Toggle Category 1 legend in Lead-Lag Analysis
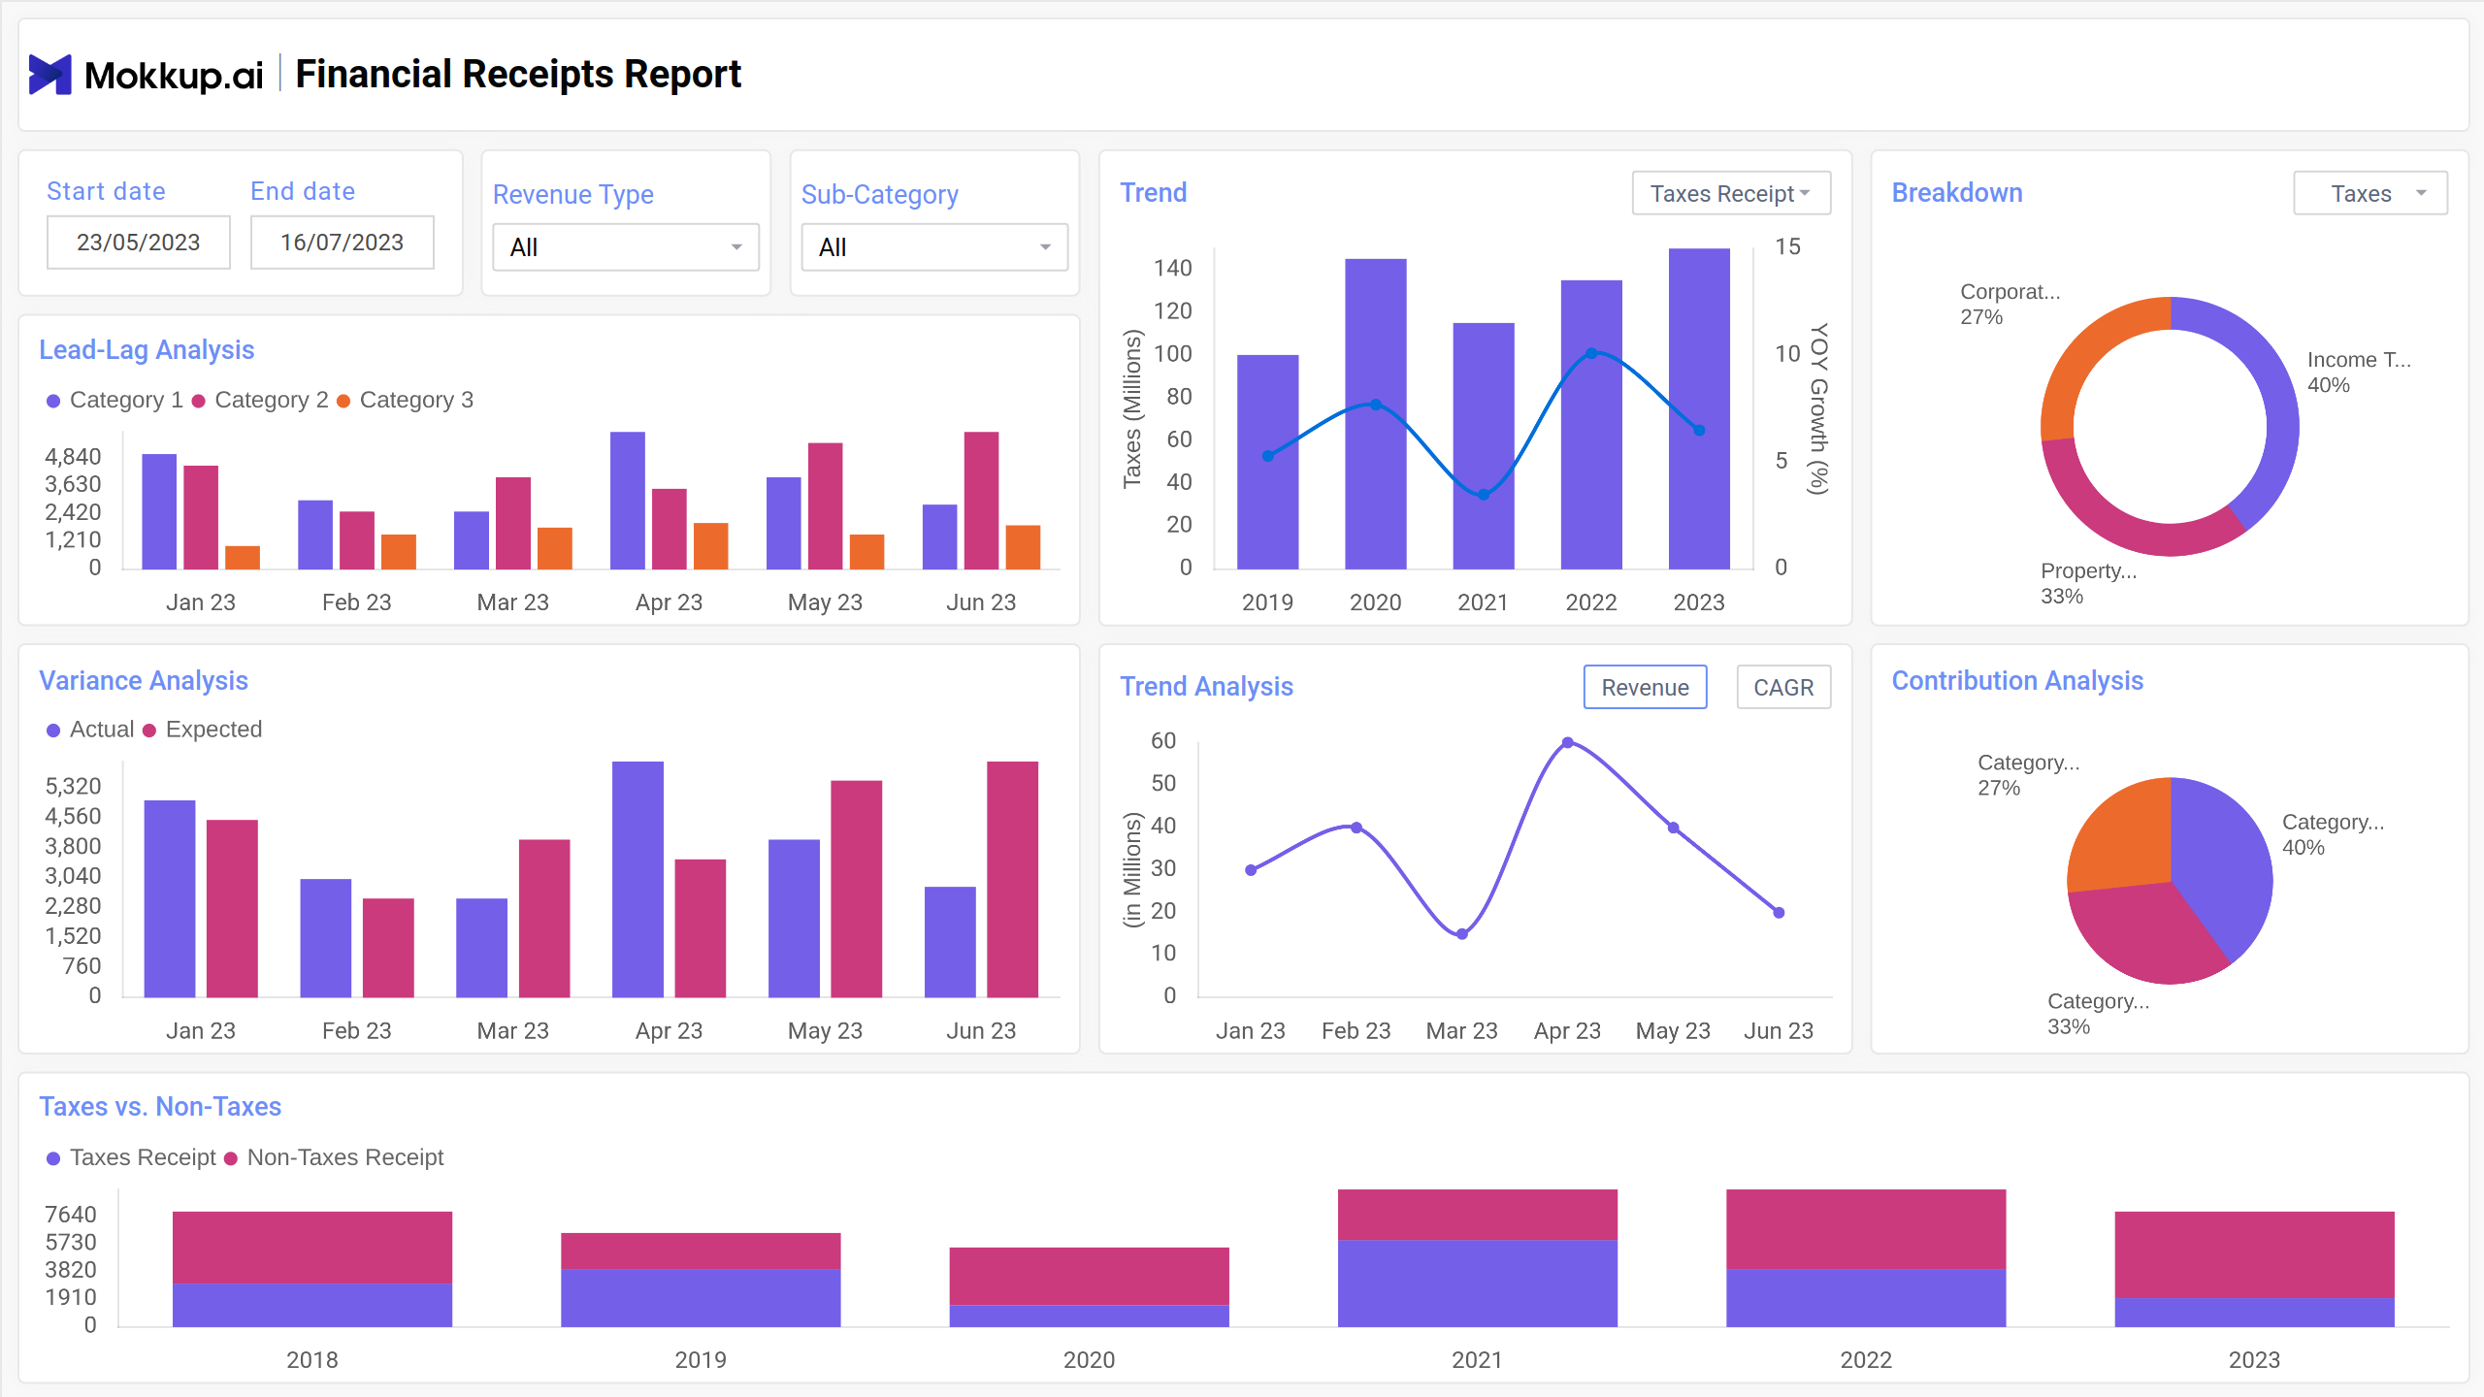The image size is (2484, 1397). (115, 400)
